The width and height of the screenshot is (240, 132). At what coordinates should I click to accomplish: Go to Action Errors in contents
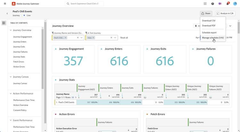[x=19, y=67]
